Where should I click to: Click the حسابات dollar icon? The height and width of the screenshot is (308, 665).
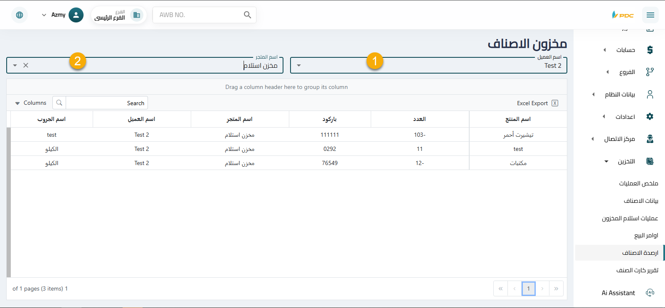coord(650,50)
